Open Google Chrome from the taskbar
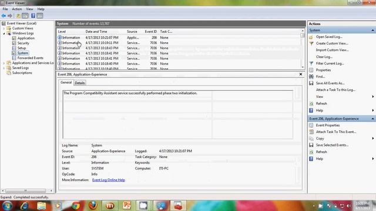This screenshot has height=211, width=376. [76, 206]
